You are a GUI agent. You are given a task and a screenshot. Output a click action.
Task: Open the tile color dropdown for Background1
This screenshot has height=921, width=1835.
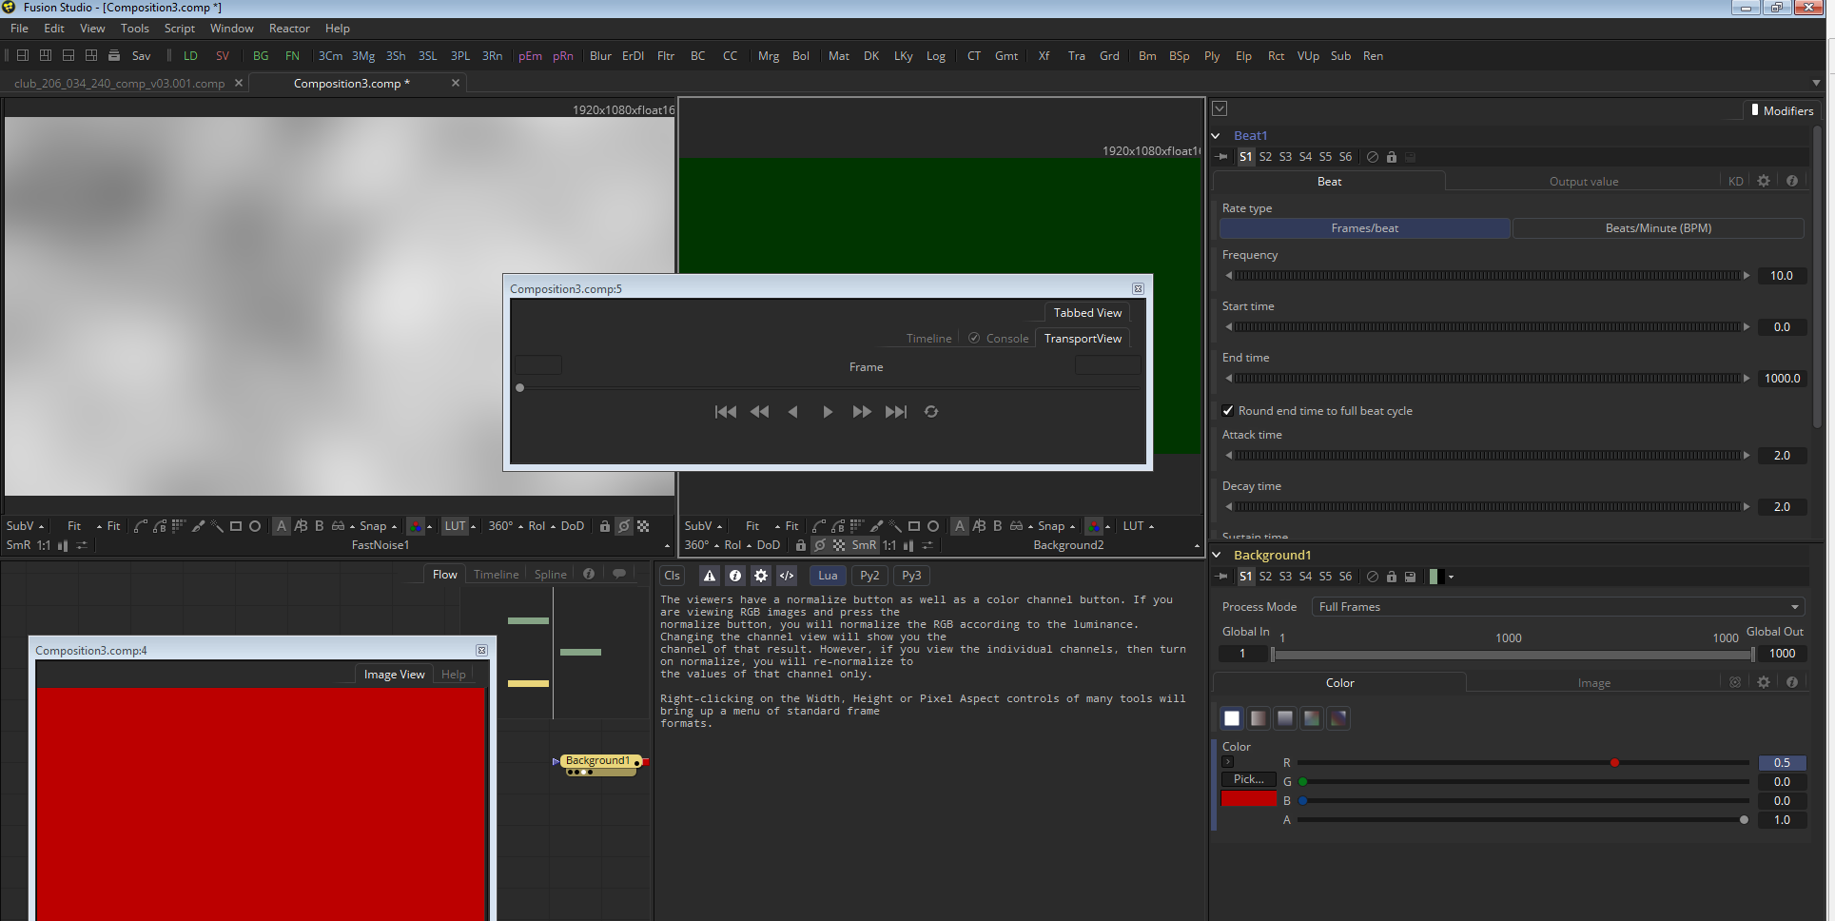point(1451,577)
